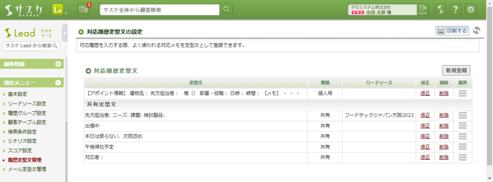Open 検索条件設定 in the sidebar

coord(22,132)
